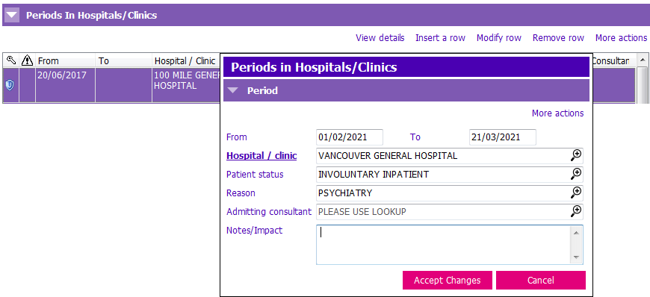The width and height of the screenshot is (650, 297).
Task: Click Insert a row
Action: [440, 38]
